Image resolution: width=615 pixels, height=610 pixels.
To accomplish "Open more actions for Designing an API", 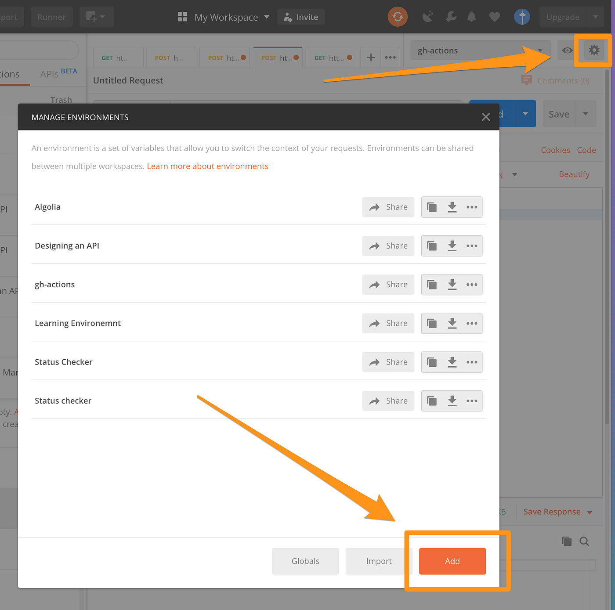I will click(x=472, y=246).
